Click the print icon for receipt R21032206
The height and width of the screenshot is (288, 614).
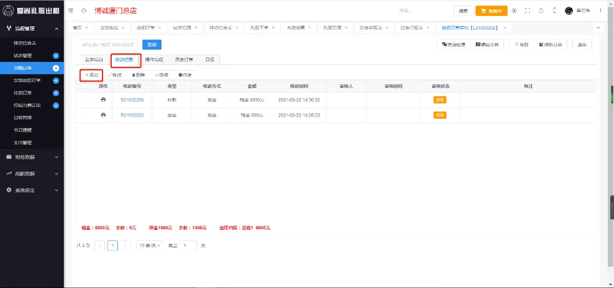(x=103, y=99)
